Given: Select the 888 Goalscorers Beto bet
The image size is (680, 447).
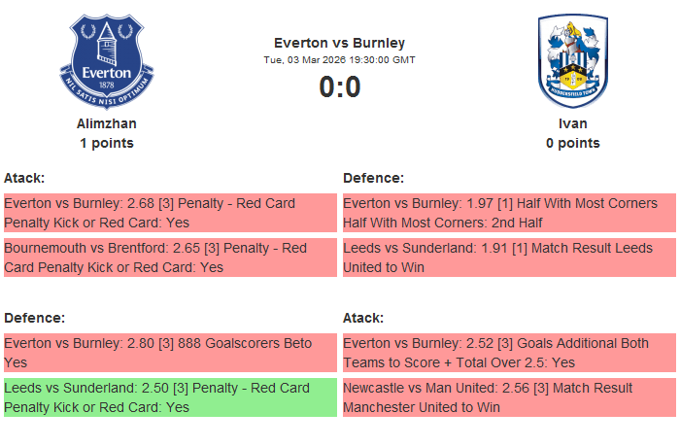Looking at the screenshot, I should coord(170,353).
